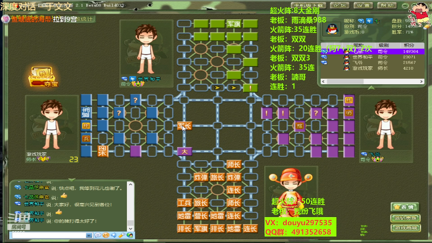Viewport: 432px width, 243px height.
Task: Click player list scrollbar left arrow
Action: tap(323, 82)
